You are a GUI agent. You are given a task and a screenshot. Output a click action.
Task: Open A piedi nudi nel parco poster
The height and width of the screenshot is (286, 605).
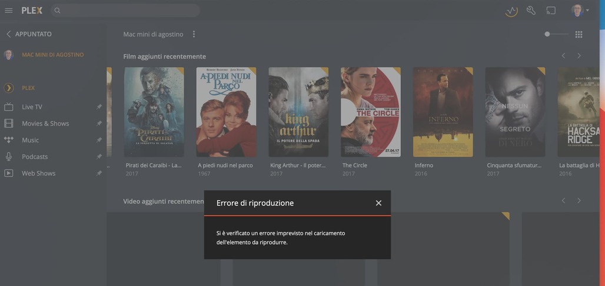[x=226, y=112]
